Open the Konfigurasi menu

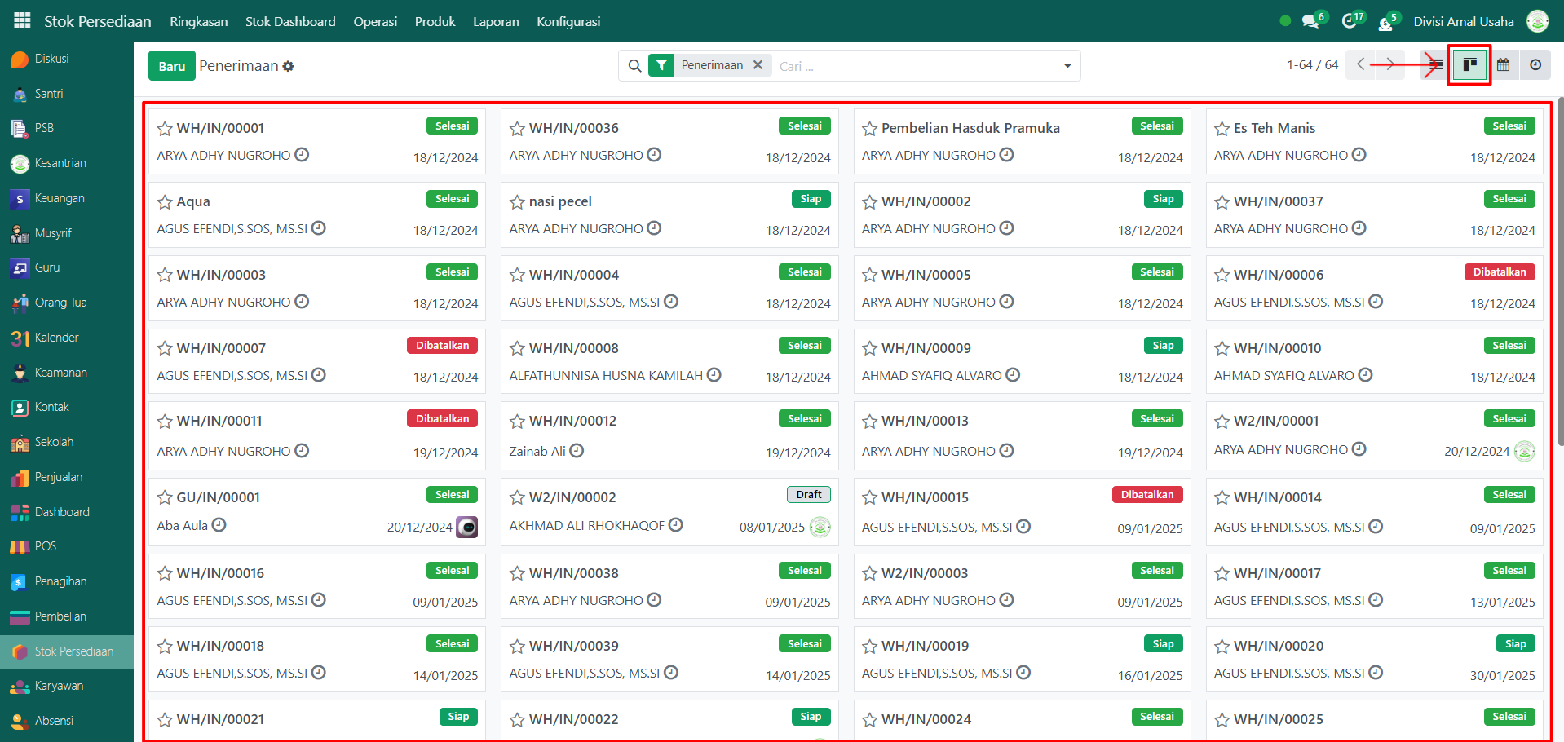[x=568, y=21]
